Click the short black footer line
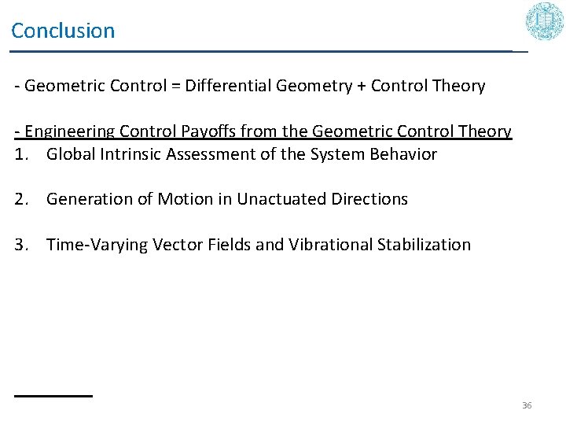The height and width of the screenshot is (425, 566). tap(53, 395)
